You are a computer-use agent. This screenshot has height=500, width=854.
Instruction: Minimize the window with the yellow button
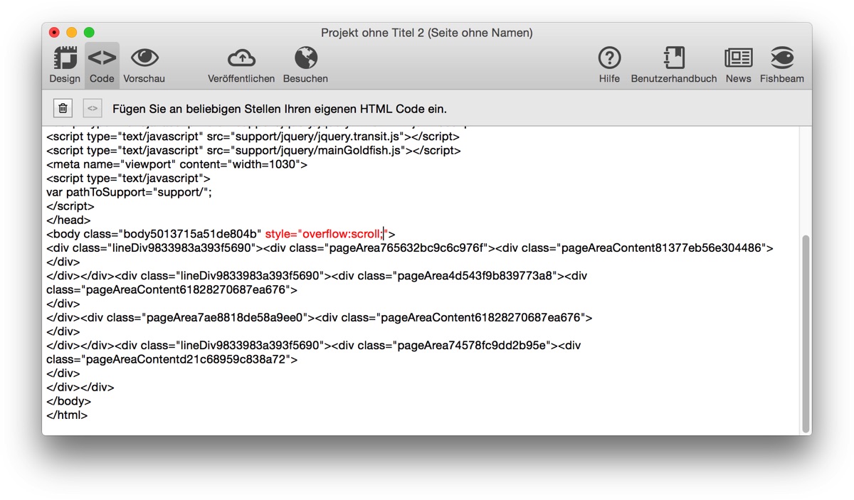point(71,33)
